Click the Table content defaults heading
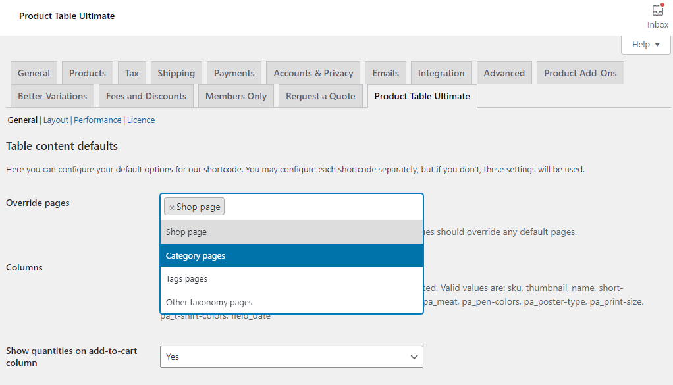The width and height of the screenshot is (673, 385). point(62,146)
